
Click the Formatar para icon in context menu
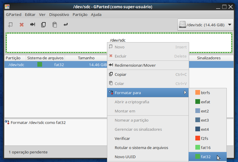click(111, 92)
